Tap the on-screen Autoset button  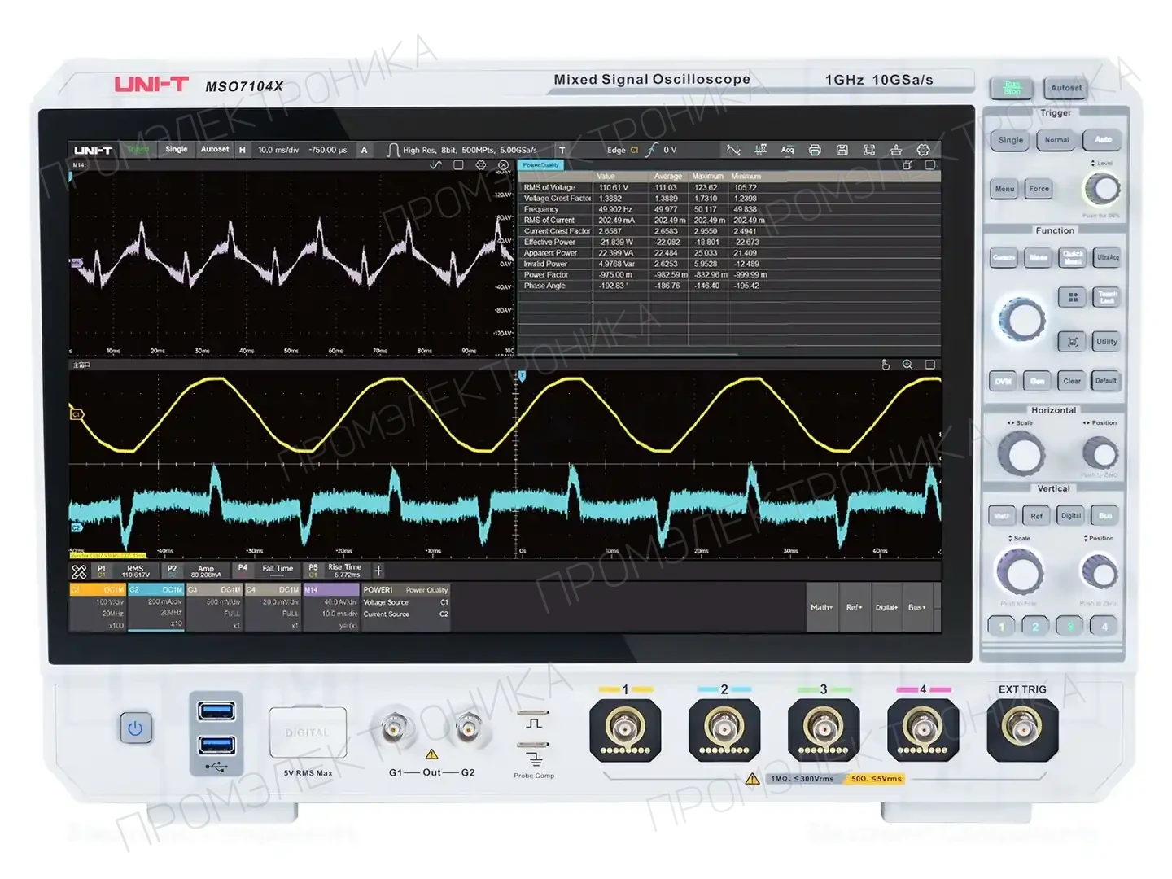pos(215,150)
